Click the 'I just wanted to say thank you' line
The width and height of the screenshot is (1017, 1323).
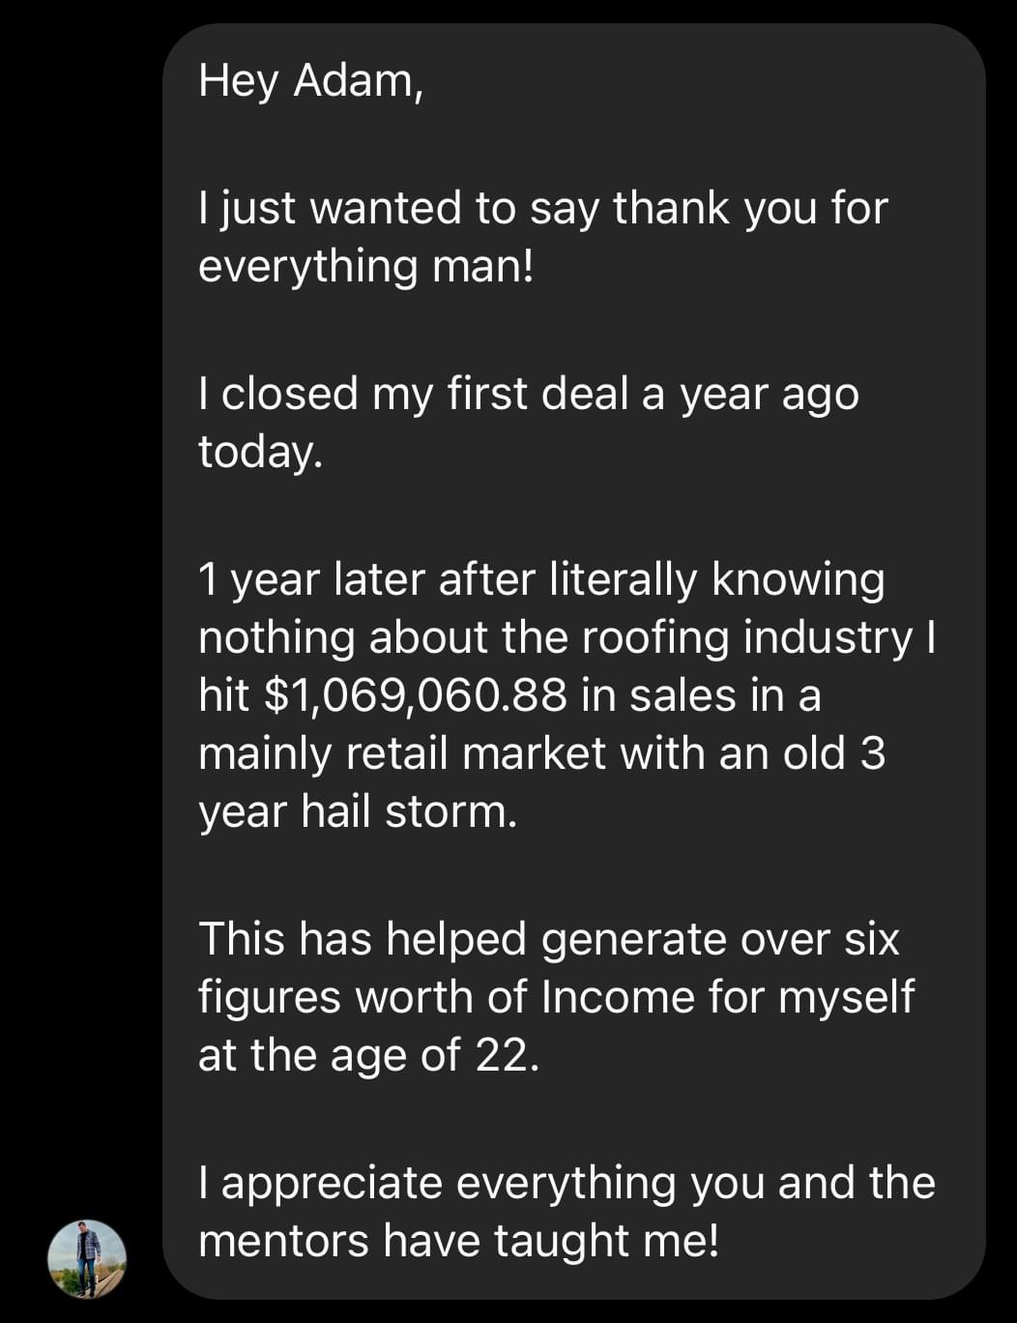[x=542, y=210]
